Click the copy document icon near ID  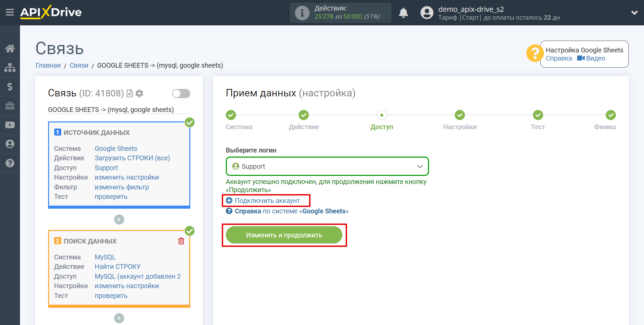click(x=129, y=93)
